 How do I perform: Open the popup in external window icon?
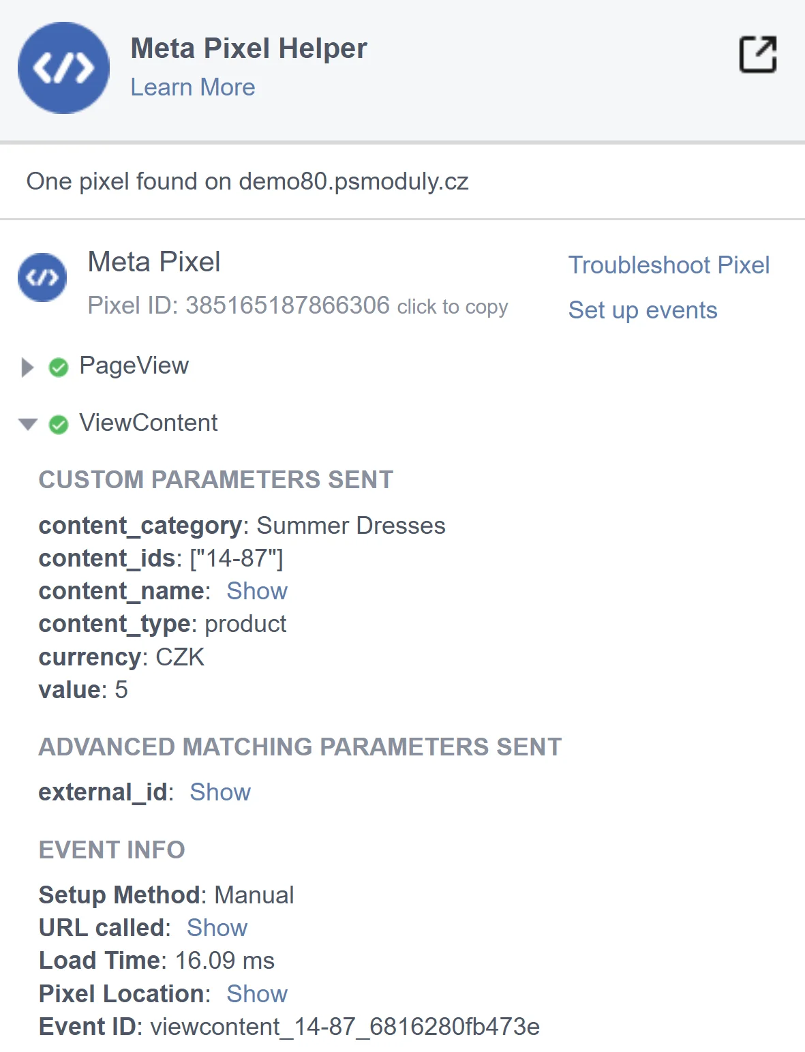click(758, 55)
